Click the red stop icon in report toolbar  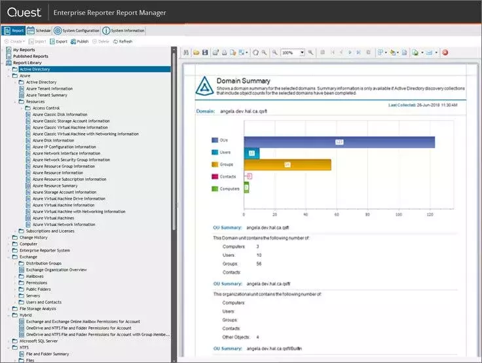(445, 52)
